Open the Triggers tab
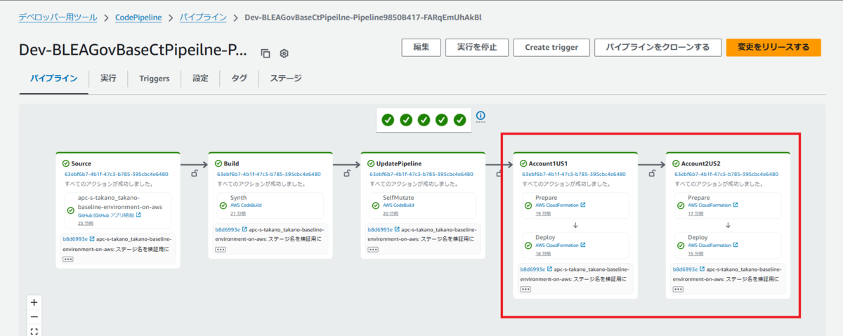 click(155, 79)
